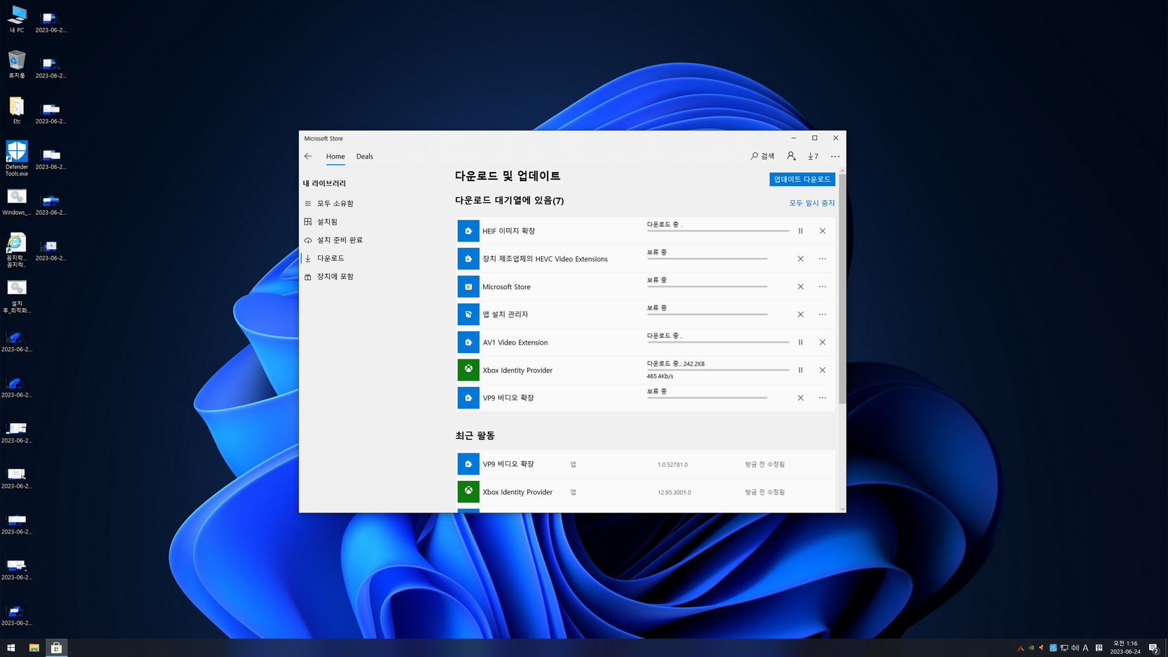Open the notification center icon
The image size is (1168, 657).
1153,648
